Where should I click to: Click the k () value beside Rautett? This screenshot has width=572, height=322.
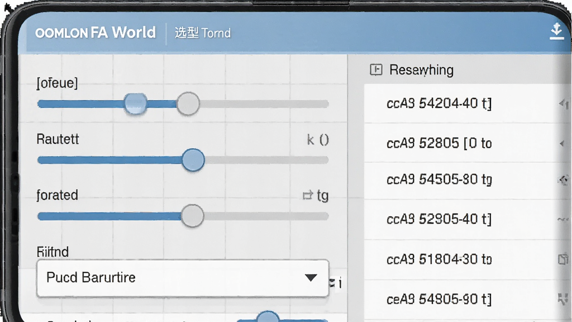[318, 139]
